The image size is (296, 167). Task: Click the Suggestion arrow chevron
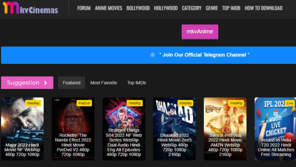[x=46, y=83]
